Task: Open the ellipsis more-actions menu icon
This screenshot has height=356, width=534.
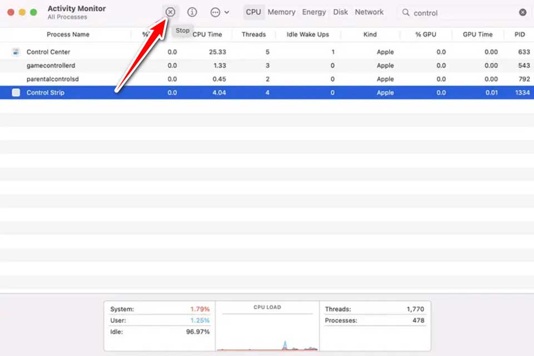Action: (215, 13)
